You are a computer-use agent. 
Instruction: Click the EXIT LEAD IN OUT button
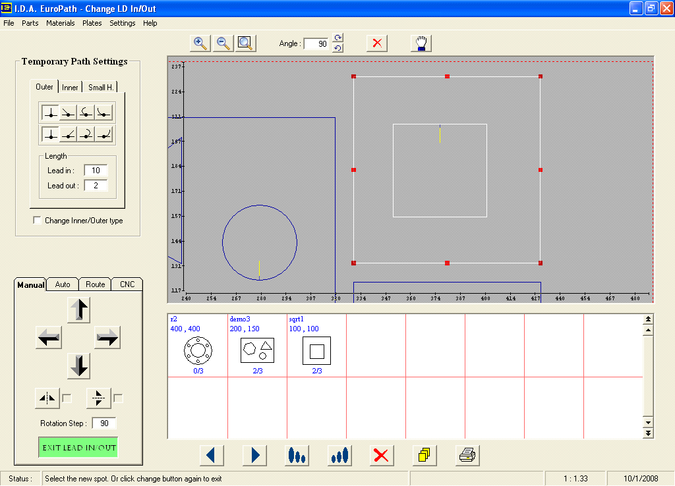click(x=78, y=447)
